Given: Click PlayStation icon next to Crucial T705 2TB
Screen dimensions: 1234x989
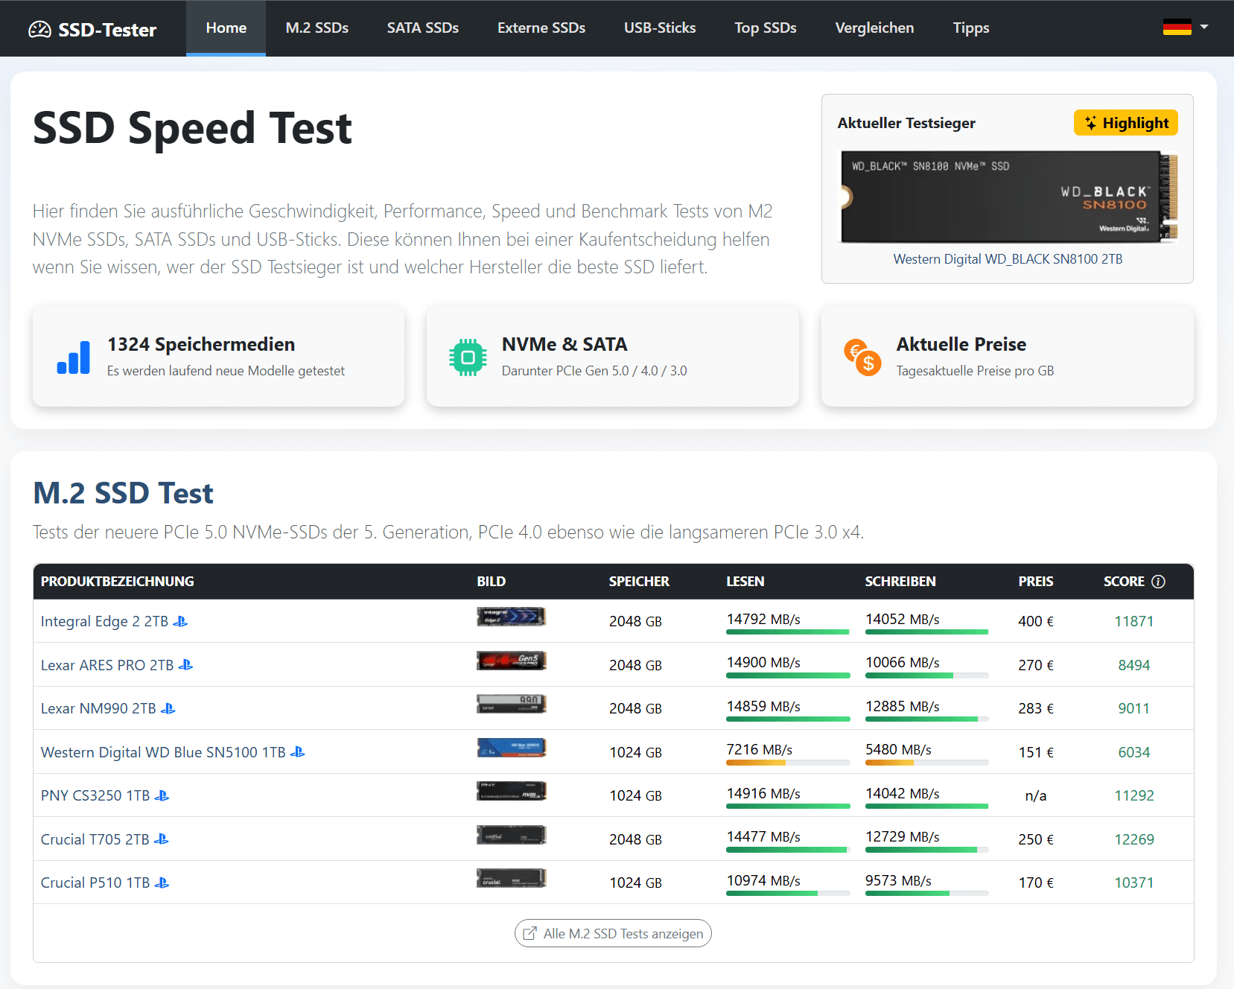Looking at the screenshot, I should (x=161, y=839).
